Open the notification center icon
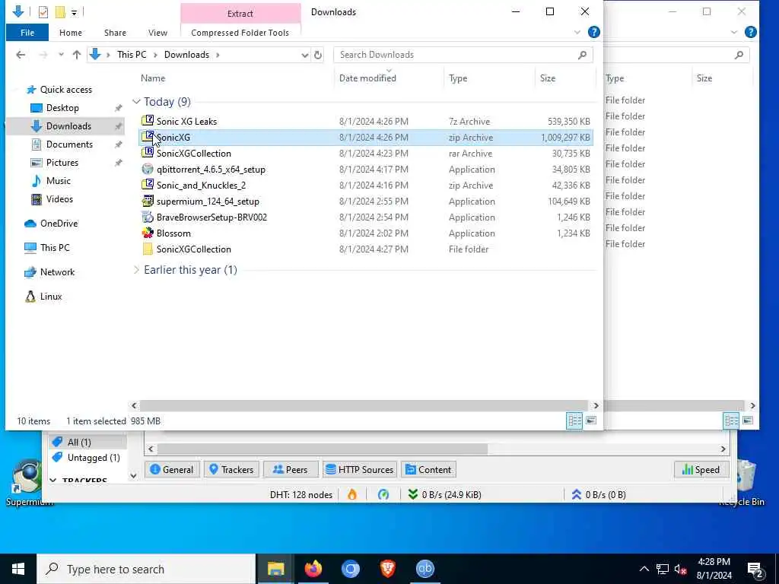This screenshot has height=584, width=779. (x=755, y=569)
